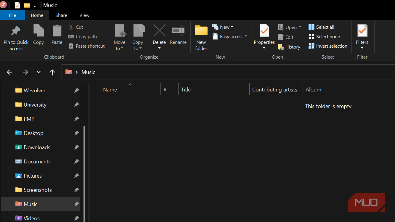Click the History icon in Open group
This screenshot has width=395, height=222.
coord(281,47)
